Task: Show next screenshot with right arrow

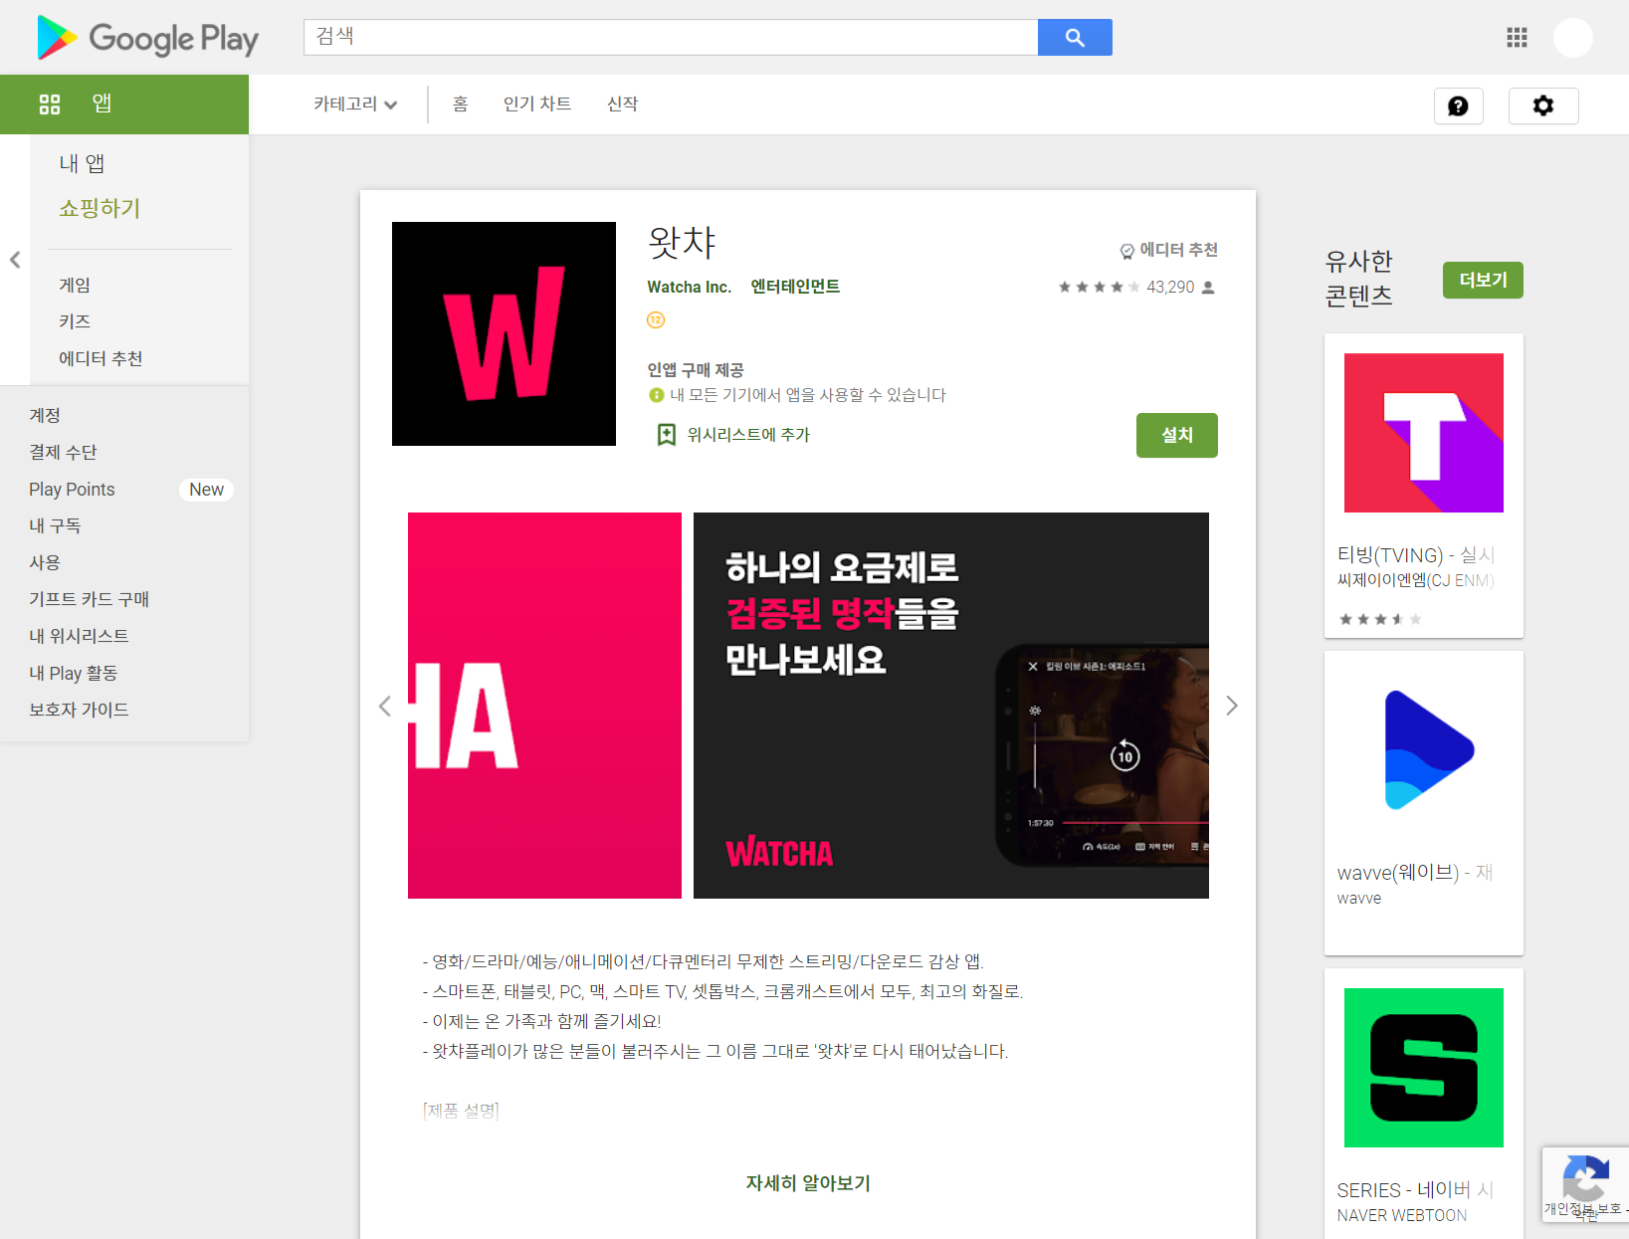Action: click(x=1232, y=706)
